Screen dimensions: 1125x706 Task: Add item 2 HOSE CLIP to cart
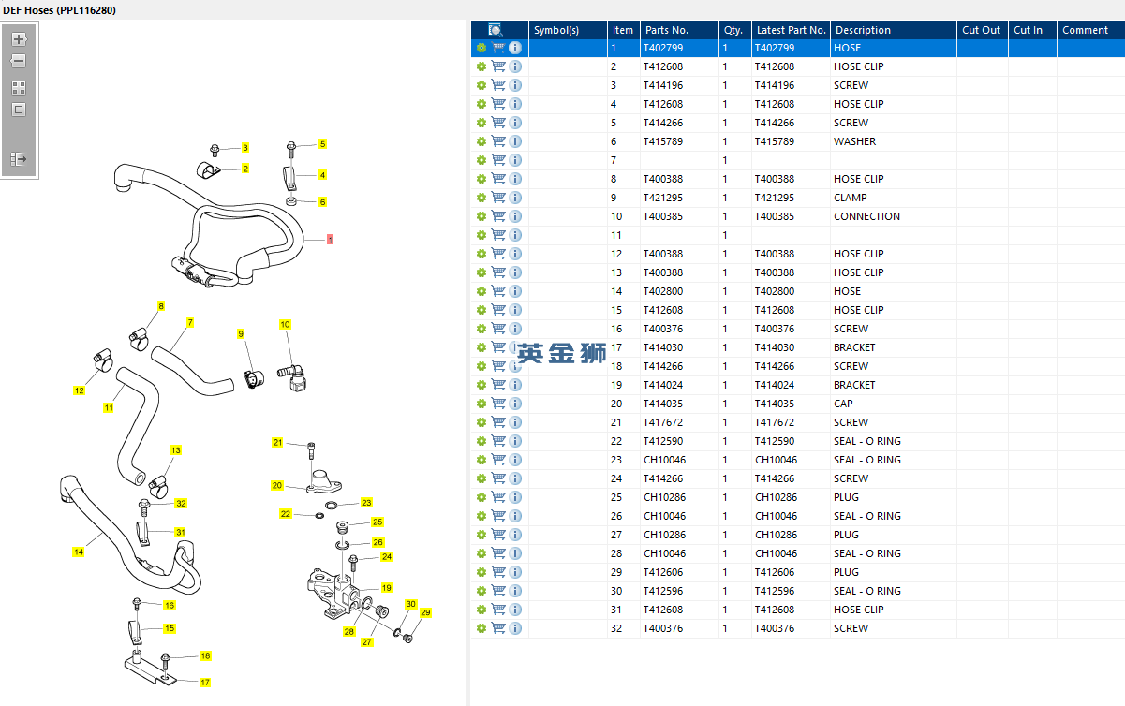tap(498, 66)
